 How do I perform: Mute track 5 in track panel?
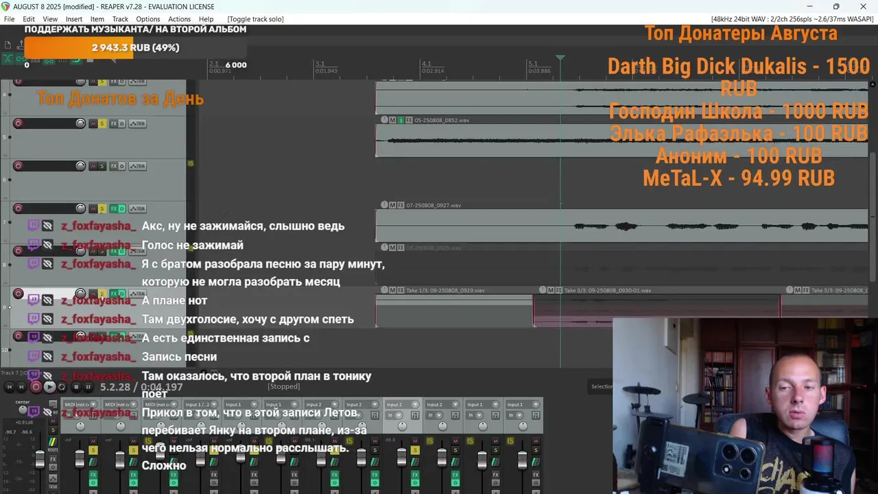tap(93, 123)
